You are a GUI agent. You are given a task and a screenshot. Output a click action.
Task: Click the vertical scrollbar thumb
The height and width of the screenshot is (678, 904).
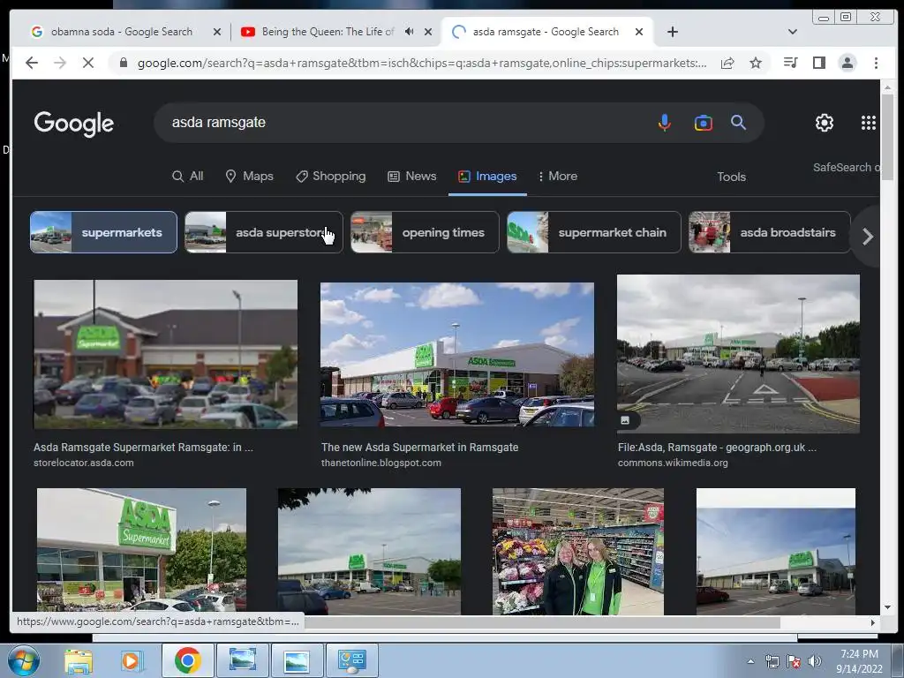[887, 137]
